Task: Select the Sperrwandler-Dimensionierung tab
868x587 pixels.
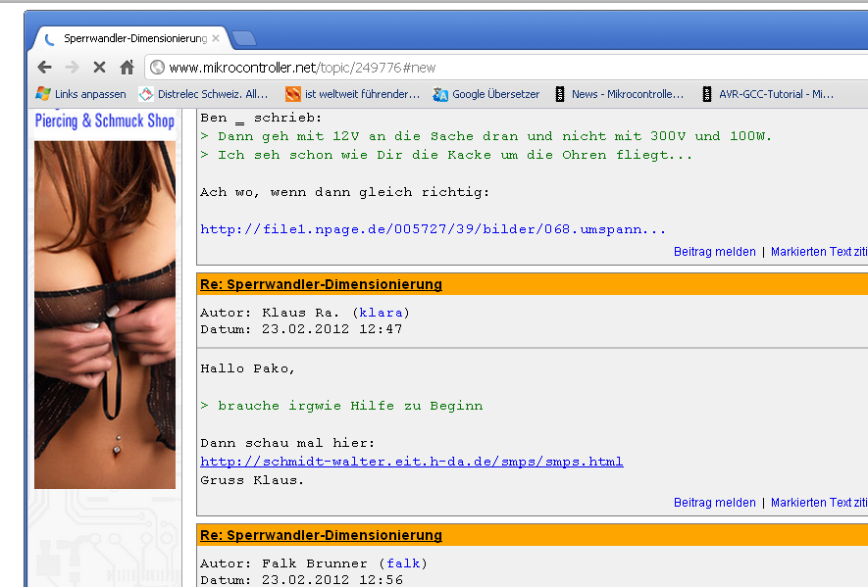Action: coord(131,38)
